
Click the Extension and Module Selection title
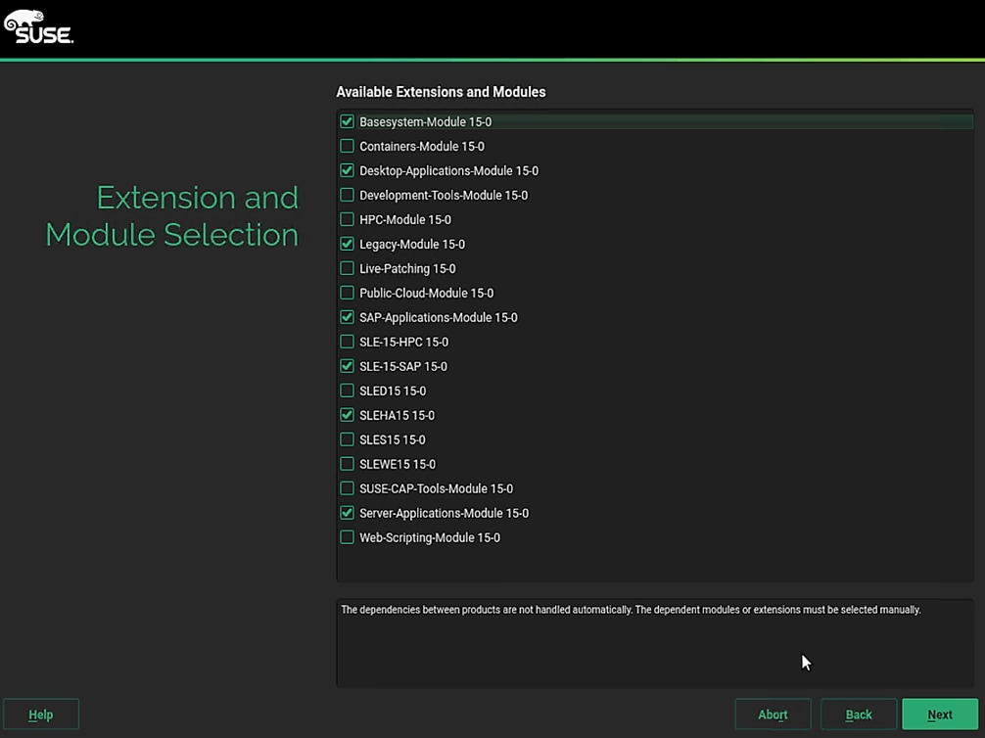[172, 216]
